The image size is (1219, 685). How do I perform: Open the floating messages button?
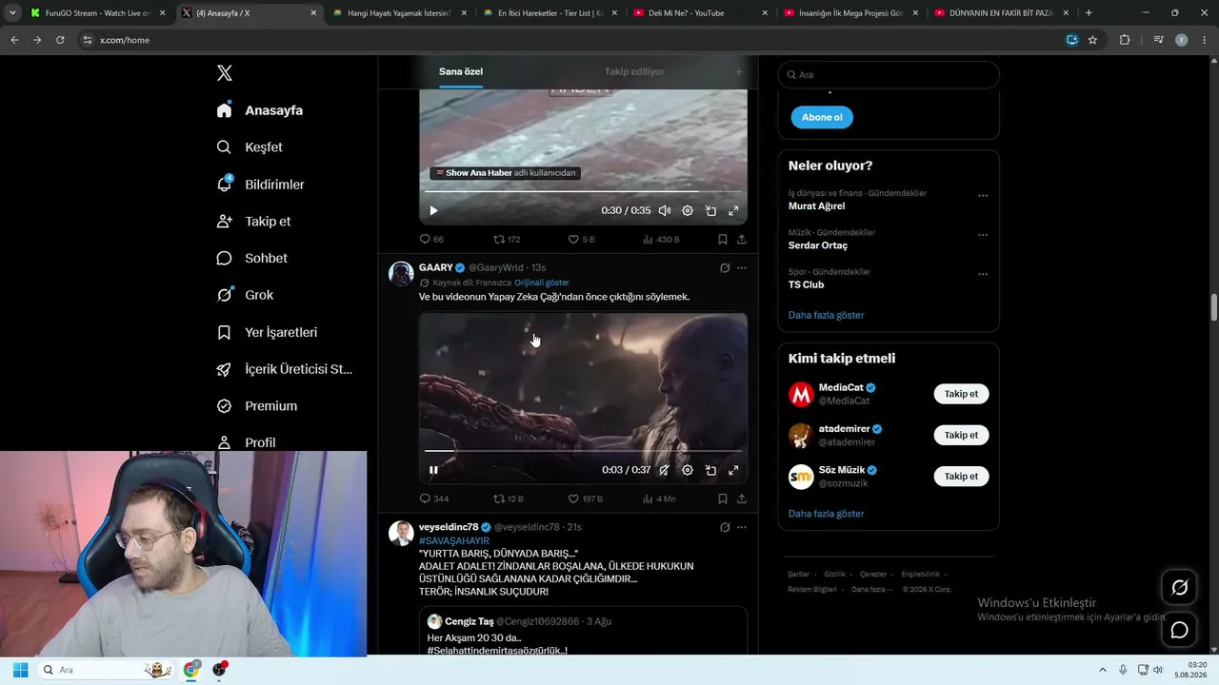pos(1179,630)
